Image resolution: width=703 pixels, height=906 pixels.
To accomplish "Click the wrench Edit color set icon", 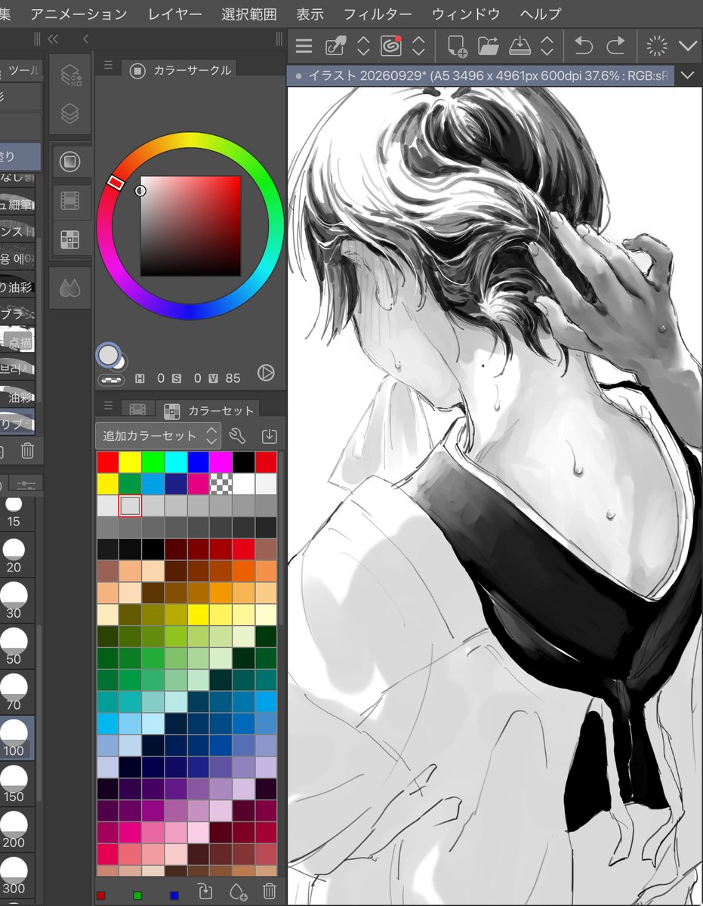I will coord(237,436).
